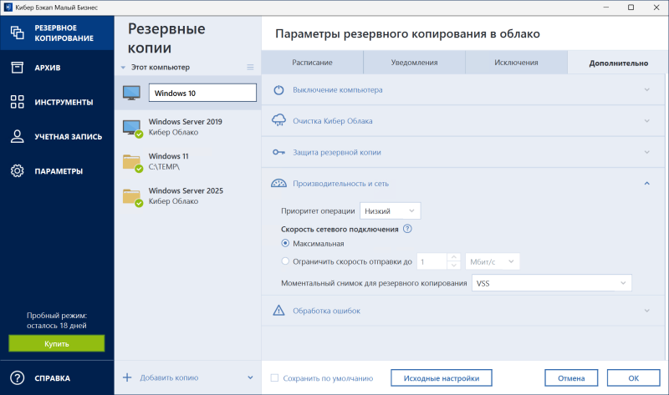
Task: Open the Инструменты grid icon
Action: [17, 102]
